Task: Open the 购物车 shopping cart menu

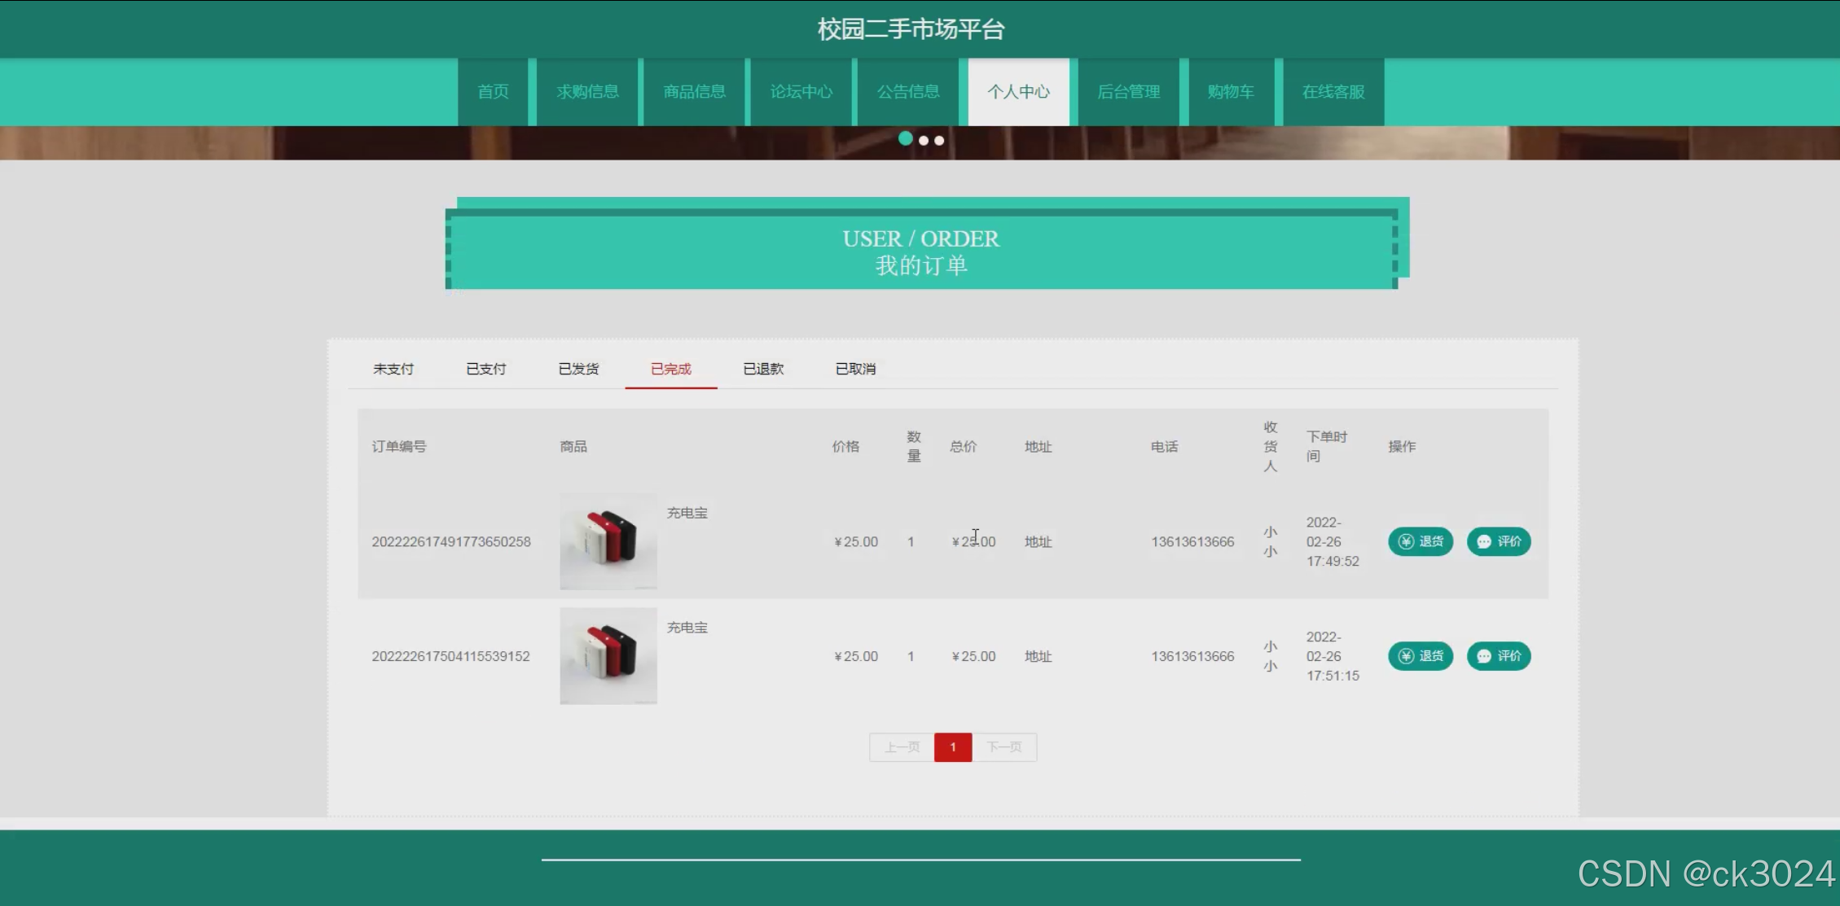Action: pos(1231,92)
